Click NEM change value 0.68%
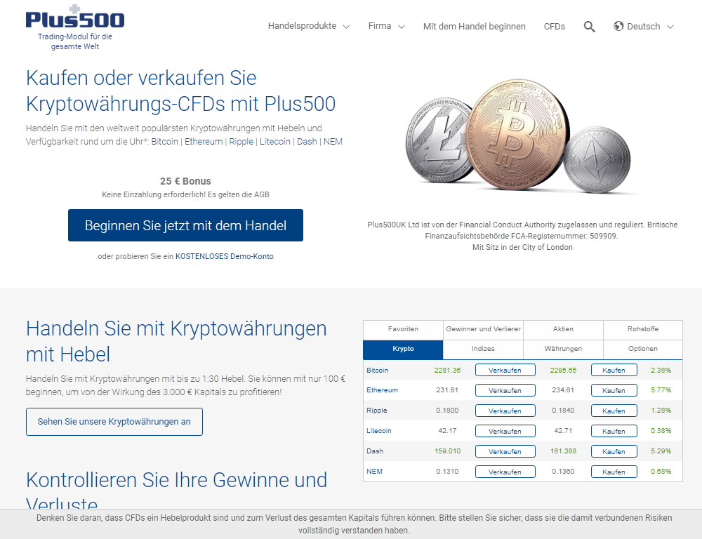 (x=661, y=472)
